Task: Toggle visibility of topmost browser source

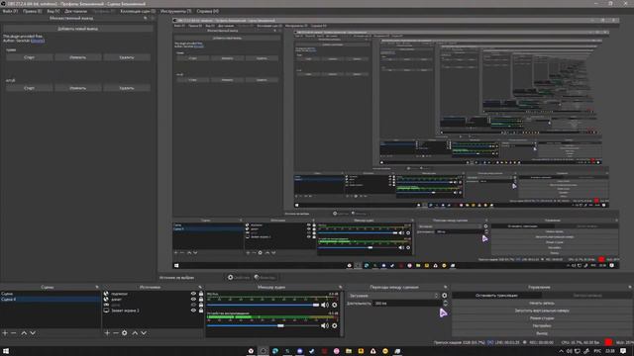Action: point(193,294)
